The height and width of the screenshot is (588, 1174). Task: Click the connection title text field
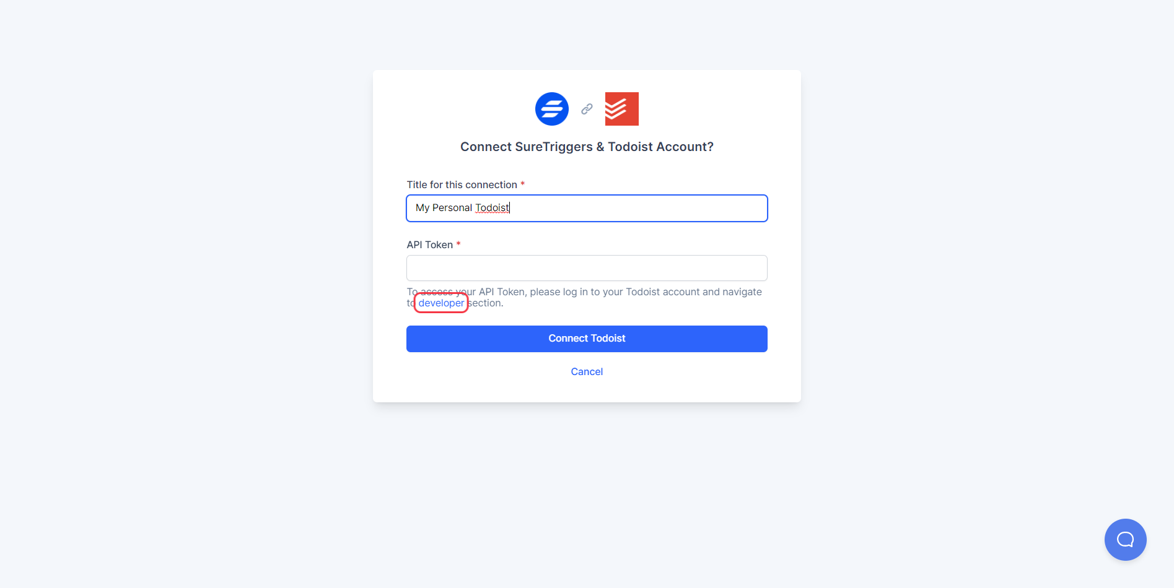pos(586,208)
